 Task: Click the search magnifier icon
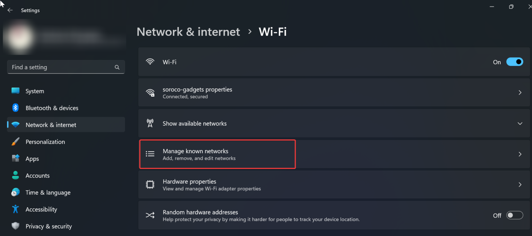click(x=117, y=67)
